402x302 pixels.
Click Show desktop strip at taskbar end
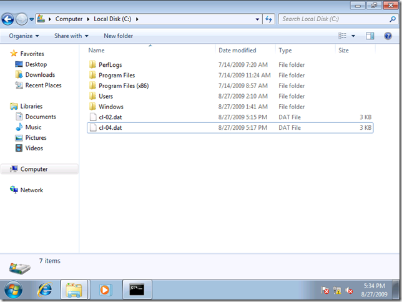[x=396, y=290]
